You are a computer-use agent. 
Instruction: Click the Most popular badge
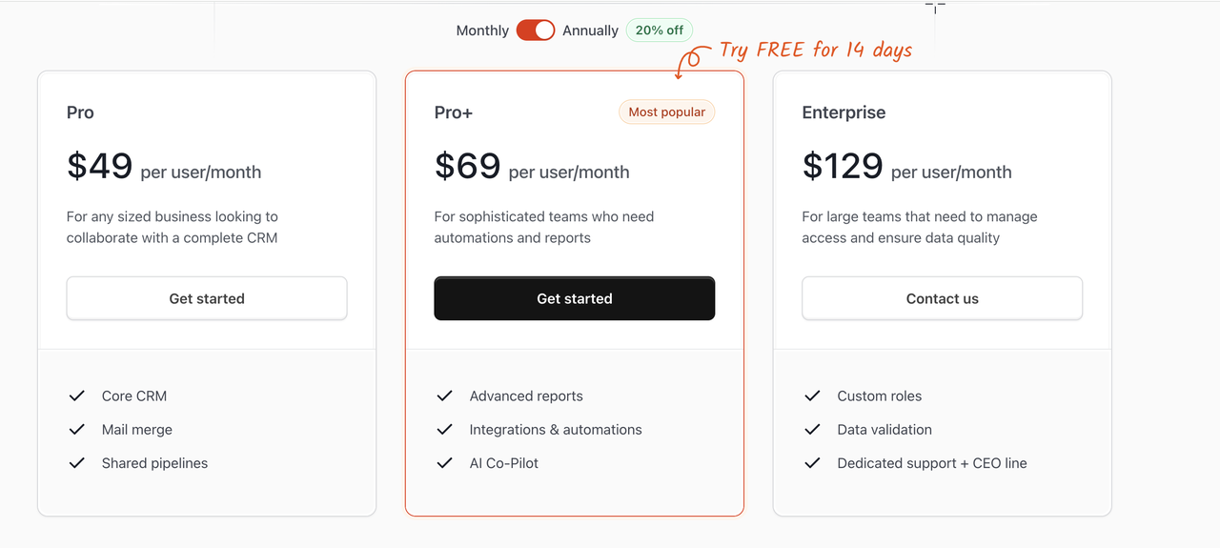pyautogui.click(x=666, y=112)
